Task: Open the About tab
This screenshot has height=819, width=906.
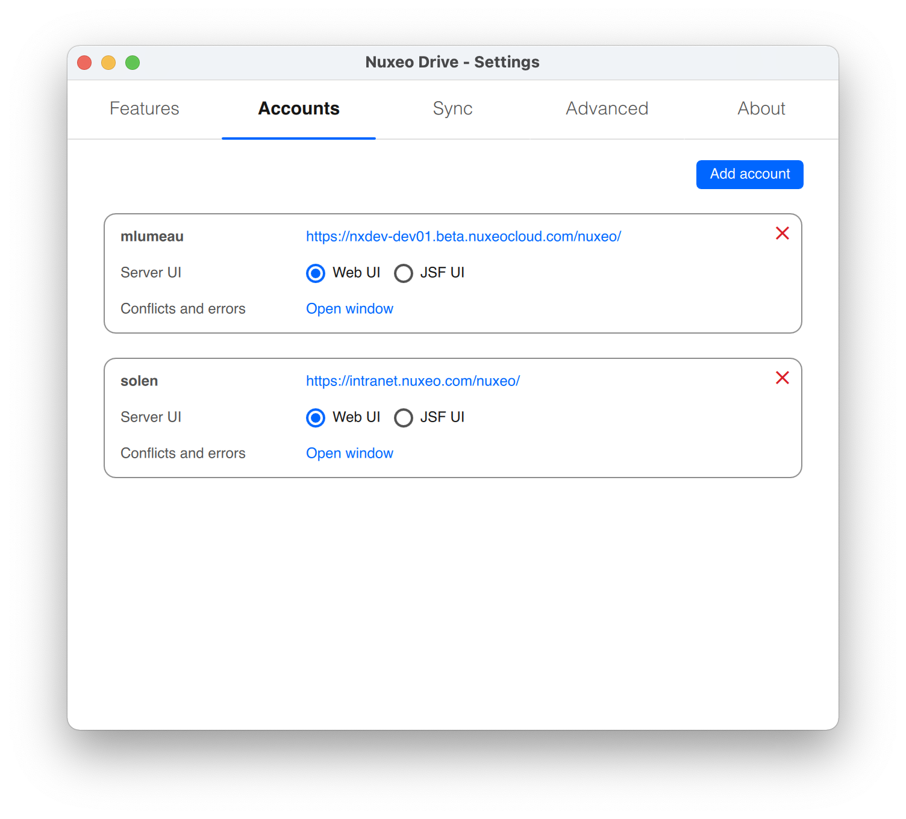Action: tap(761, 109)
